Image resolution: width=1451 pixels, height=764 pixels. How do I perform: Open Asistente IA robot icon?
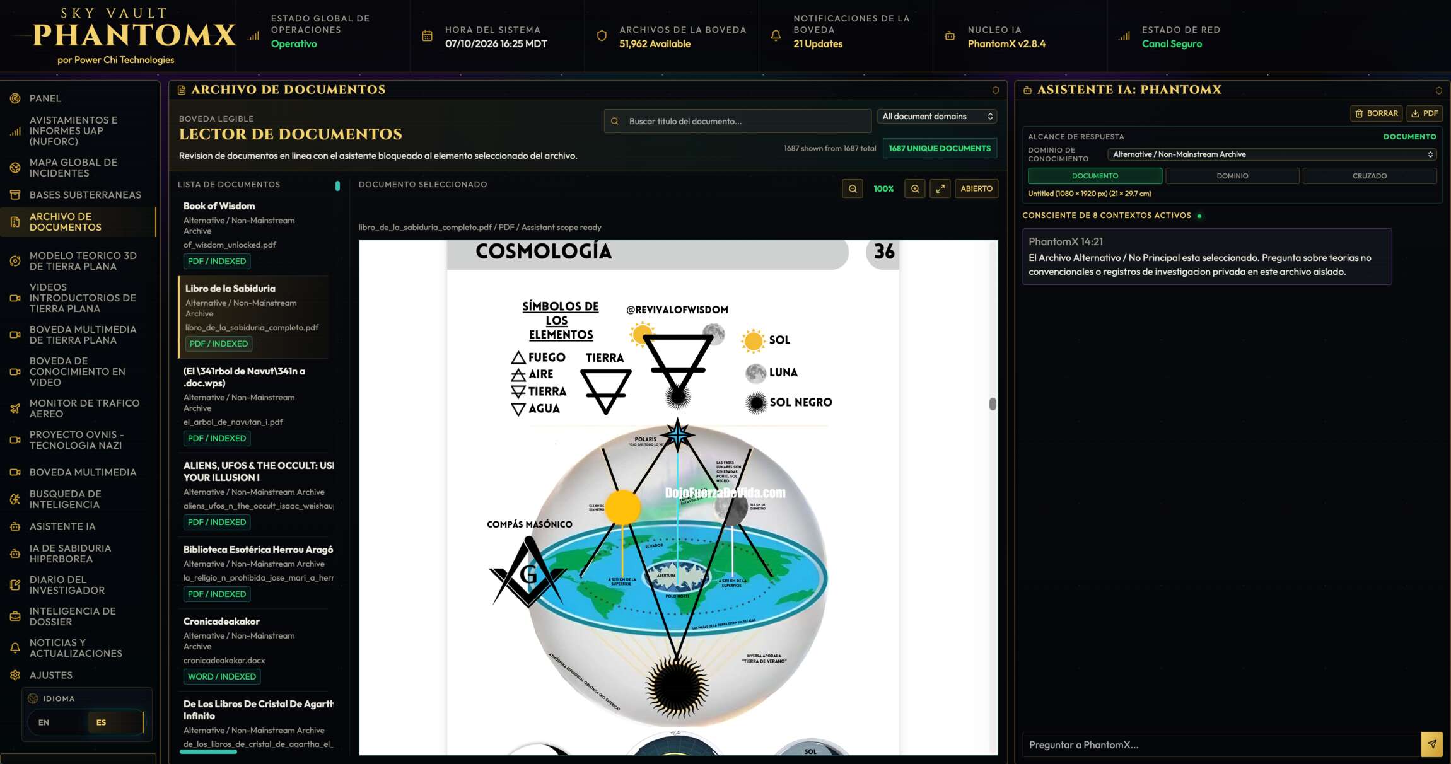[15, 526]
